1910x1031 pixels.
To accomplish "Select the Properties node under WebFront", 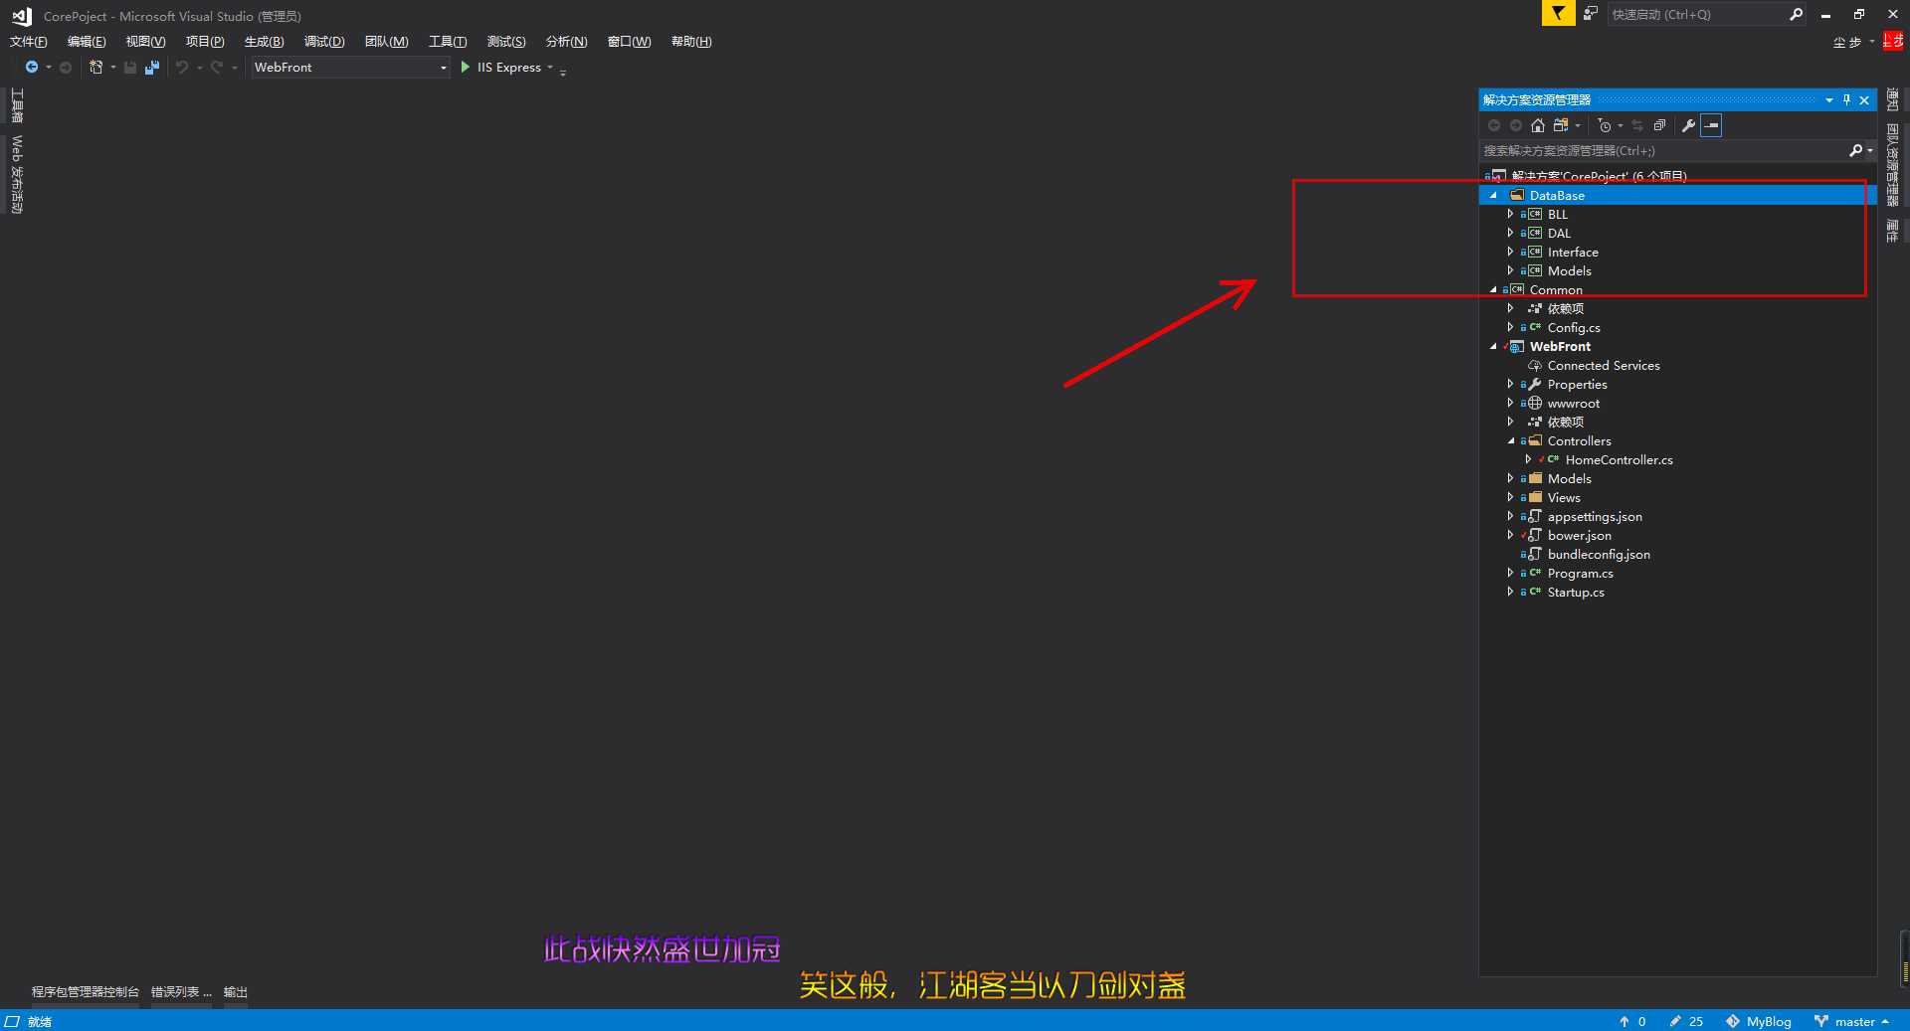I will [1577, 385].
